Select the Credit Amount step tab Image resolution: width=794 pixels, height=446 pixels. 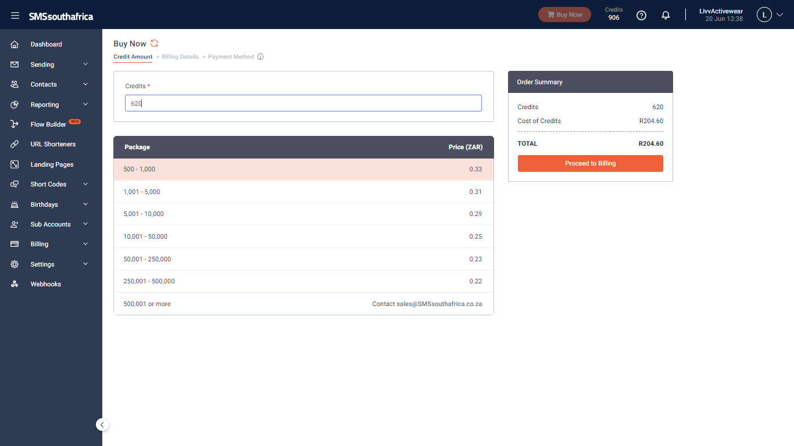coord(133,57)
